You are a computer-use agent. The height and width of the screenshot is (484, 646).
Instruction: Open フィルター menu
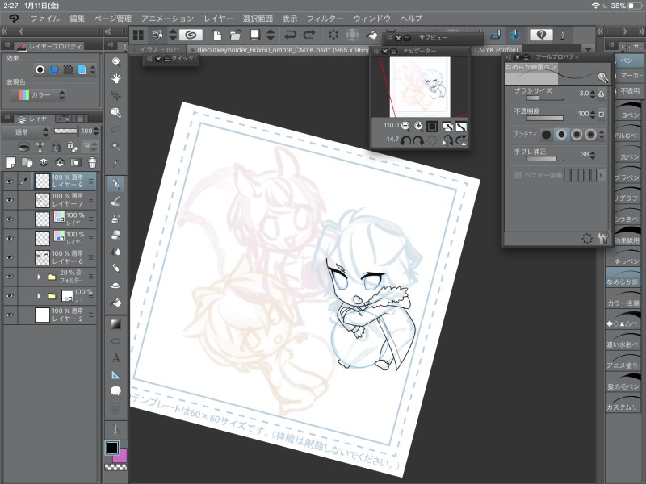(325, 19)
